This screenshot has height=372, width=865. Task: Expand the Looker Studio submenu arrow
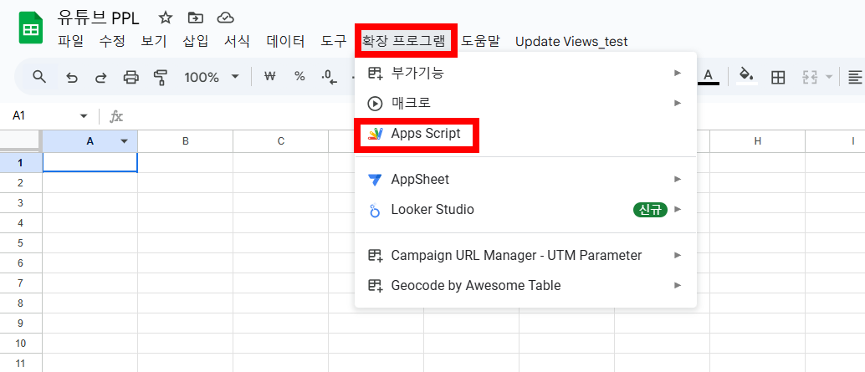point(678,210)
